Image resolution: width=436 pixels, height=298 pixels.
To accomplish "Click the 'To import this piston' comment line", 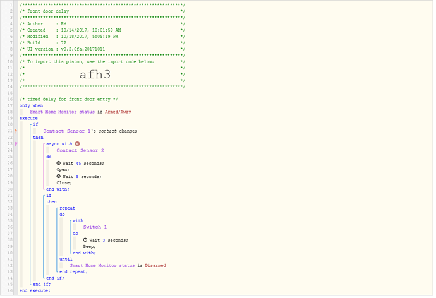I will 102,62.
